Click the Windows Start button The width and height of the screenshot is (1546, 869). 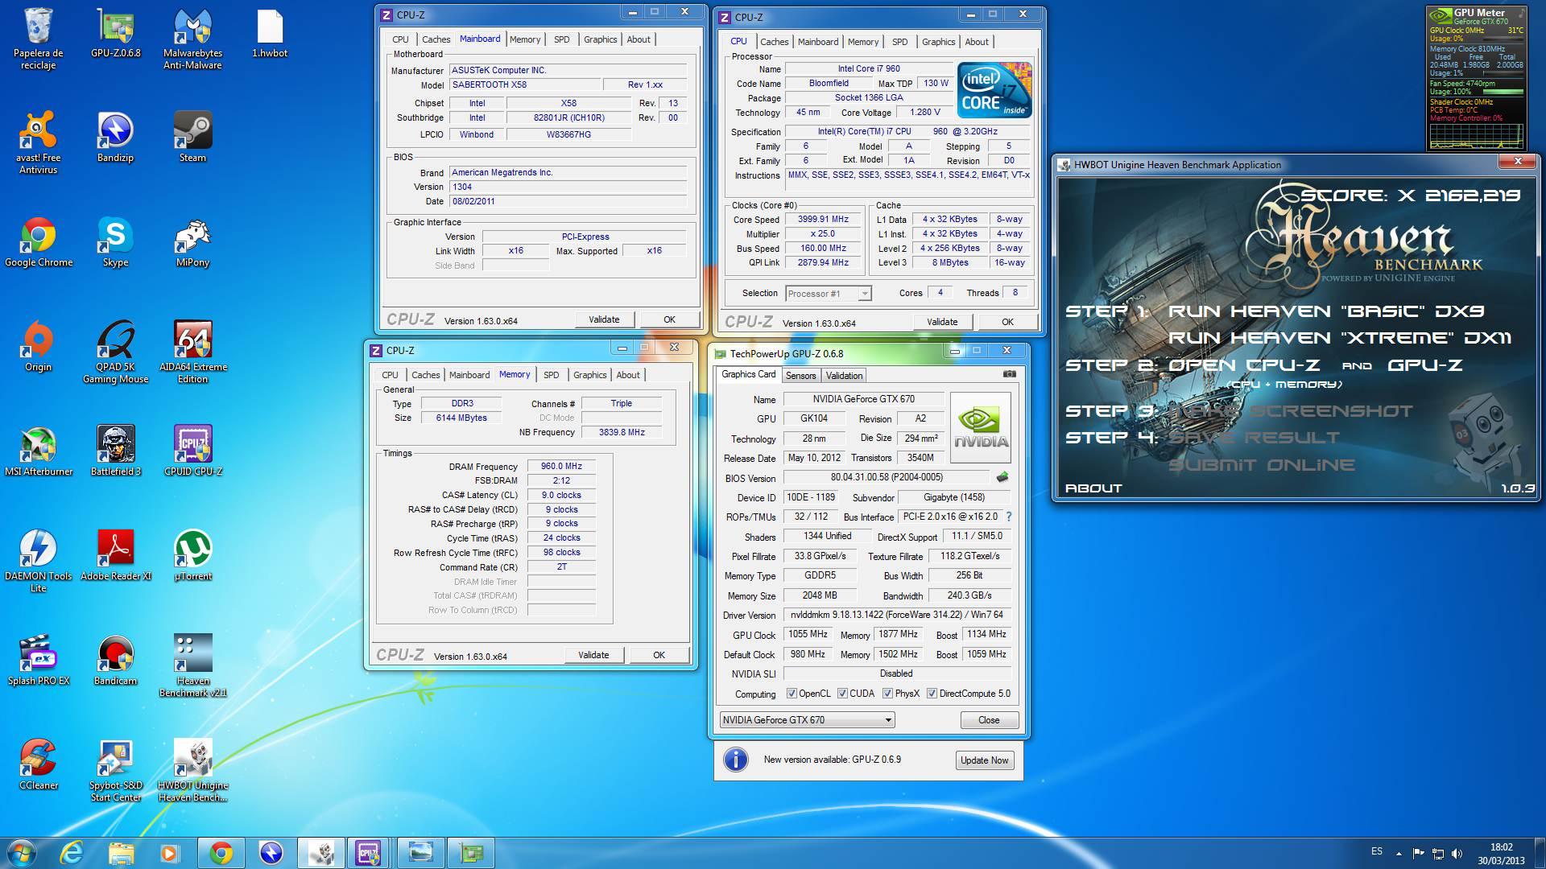[22, 853]
